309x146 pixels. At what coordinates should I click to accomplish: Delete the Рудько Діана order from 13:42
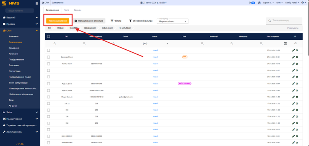pos(297,91)
